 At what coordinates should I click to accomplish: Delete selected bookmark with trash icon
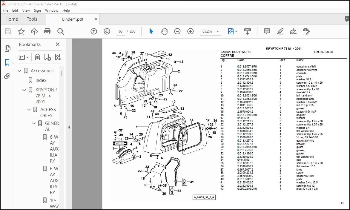[37, 57]
